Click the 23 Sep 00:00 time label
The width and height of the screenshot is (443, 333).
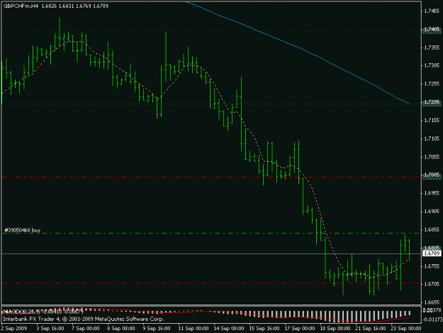pyautogui.click(x=405, y=329)
